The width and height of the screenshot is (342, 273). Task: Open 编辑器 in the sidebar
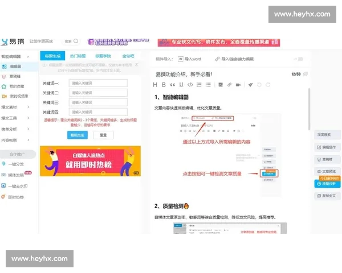point(19,67)
